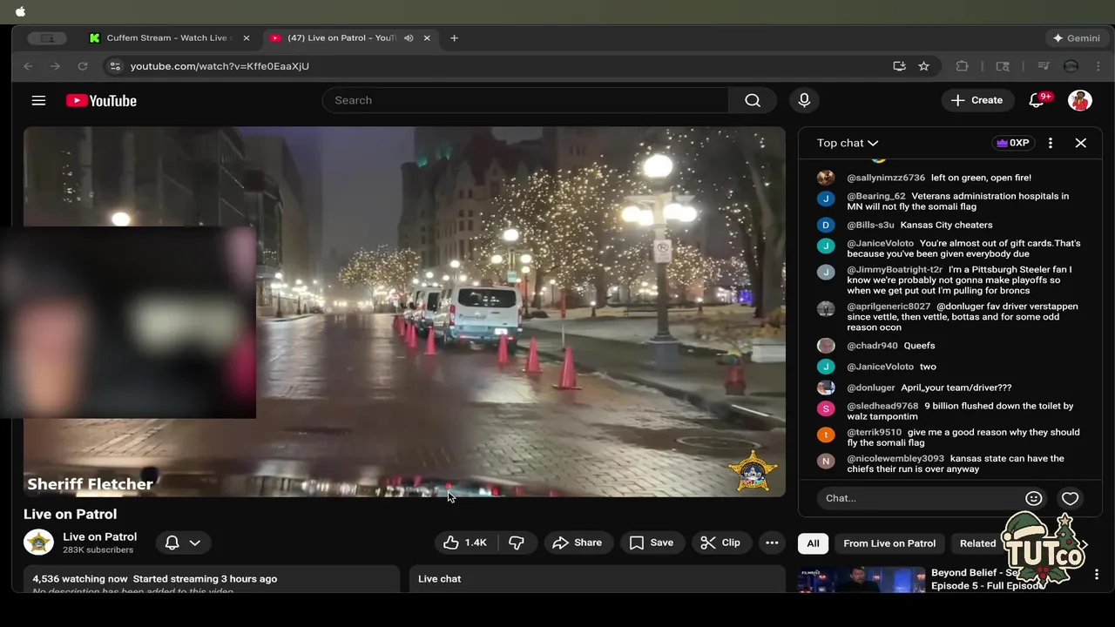Open more actions ellipsis under video
This screenshot has height=627, width=1115.
pyautogui.click(x=772, y=543)
